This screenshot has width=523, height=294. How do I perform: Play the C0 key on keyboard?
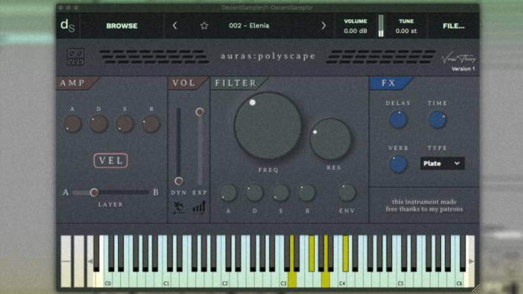pyautogui.click(x=108, y=279)
